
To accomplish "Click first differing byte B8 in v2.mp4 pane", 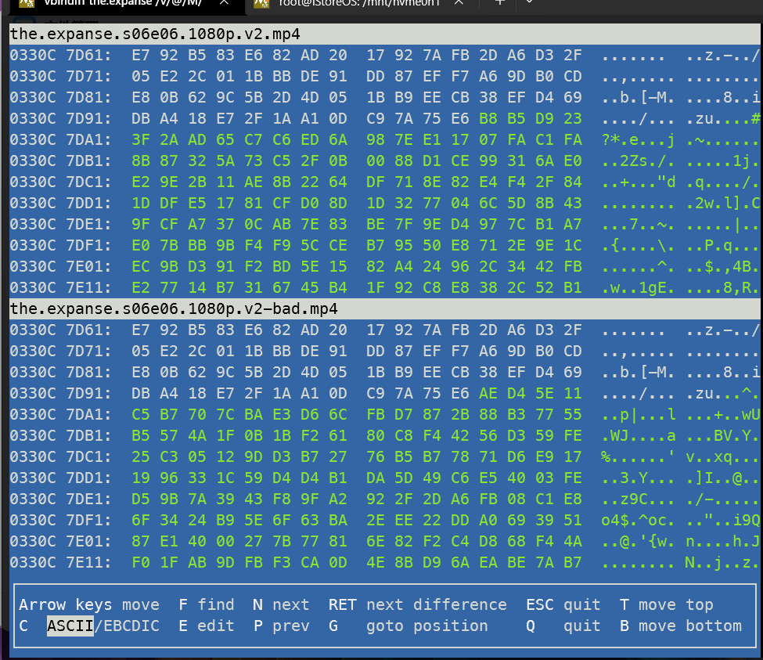I will [x=488, y=118].
